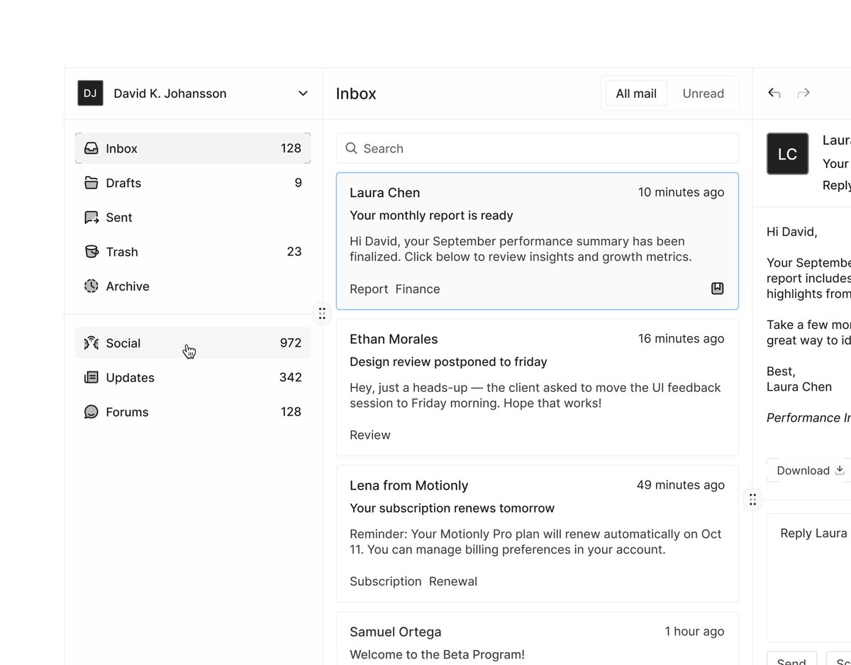Click 'Your subscription renews tomorrow' subject

pyautogui.click(x=452, y=508)
